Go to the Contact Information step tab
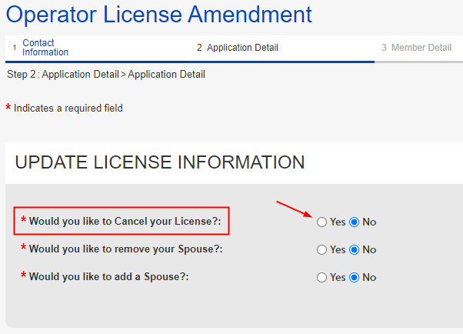This screenshot has width=463, height=334. pos(45,48)
